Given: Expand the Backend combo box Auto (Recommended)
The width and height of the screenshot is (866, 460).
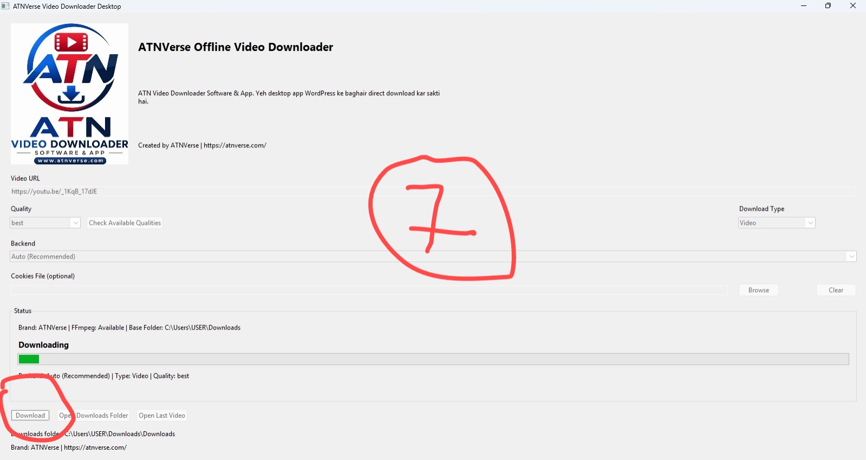Looking at the screenshot, I should pyautogui.click(x=433, y=256).
